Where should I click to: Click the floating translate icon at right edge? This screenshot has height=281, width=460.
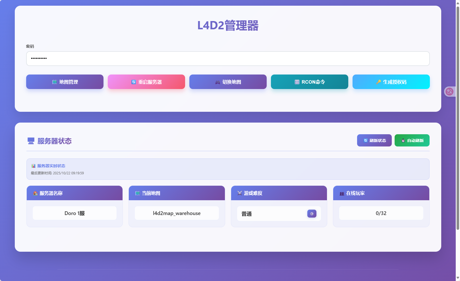[449, 92]
